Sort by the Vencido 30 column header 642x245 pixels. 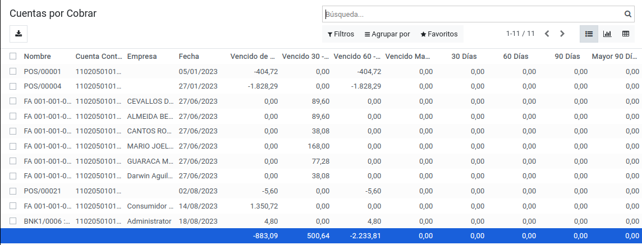(x=305, y=57)
